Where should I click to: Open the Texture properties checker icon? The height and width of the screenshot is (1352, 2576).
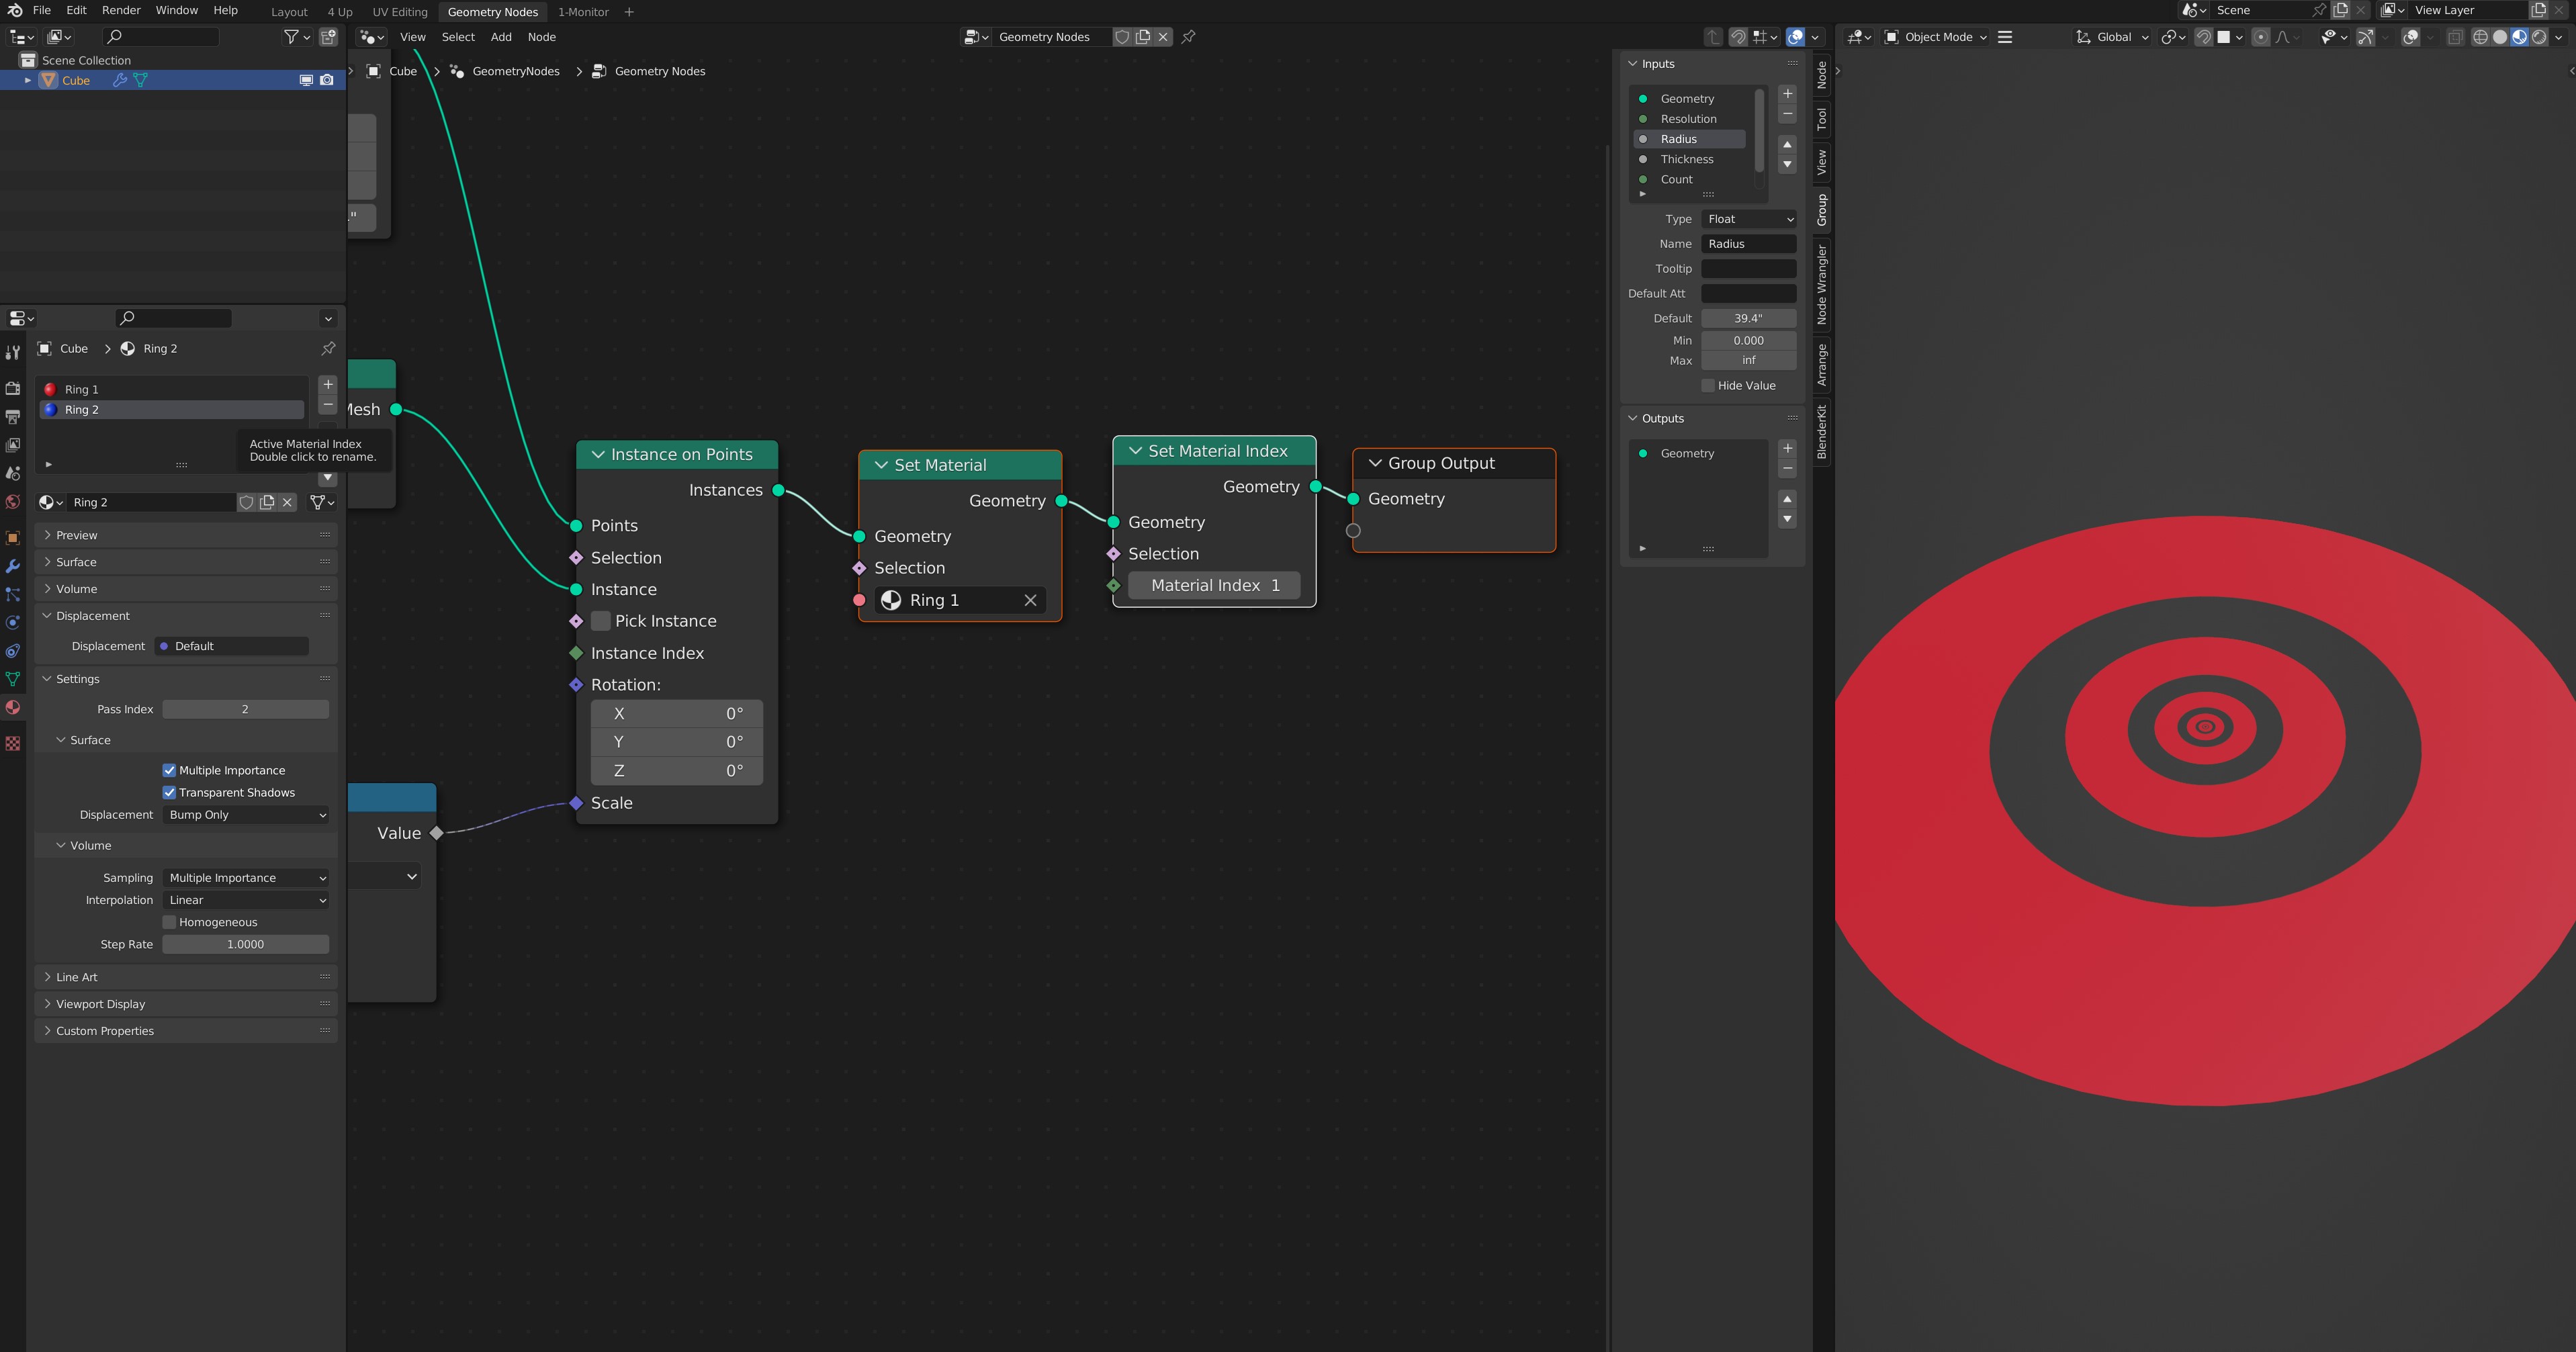[x=13, y=743]
